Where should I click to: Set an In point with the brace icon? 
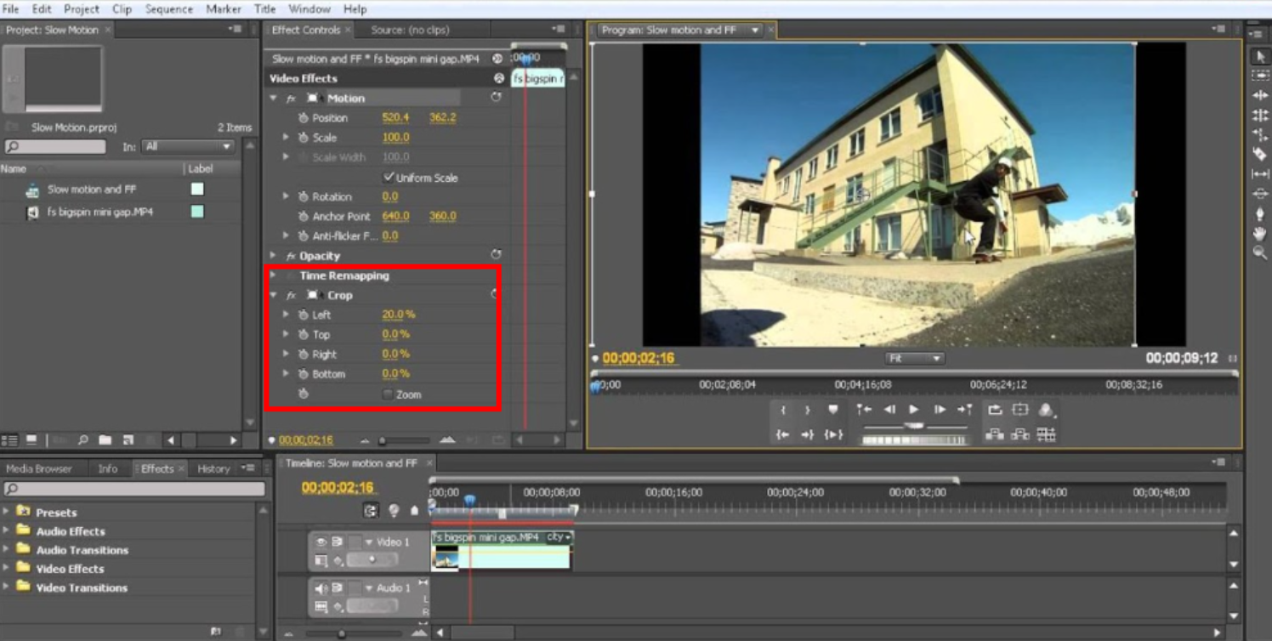click(x=782, y=411)
